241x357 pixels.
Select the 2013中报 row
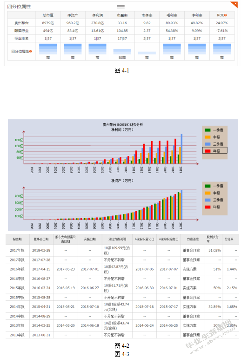[x=122, y=335]
